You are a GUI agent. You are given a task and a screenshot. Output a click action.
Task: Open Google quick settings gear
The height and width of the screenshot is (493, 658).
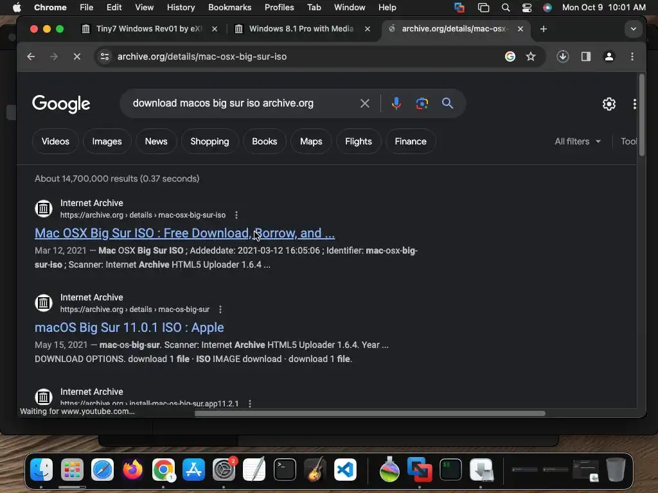(609, 103)
